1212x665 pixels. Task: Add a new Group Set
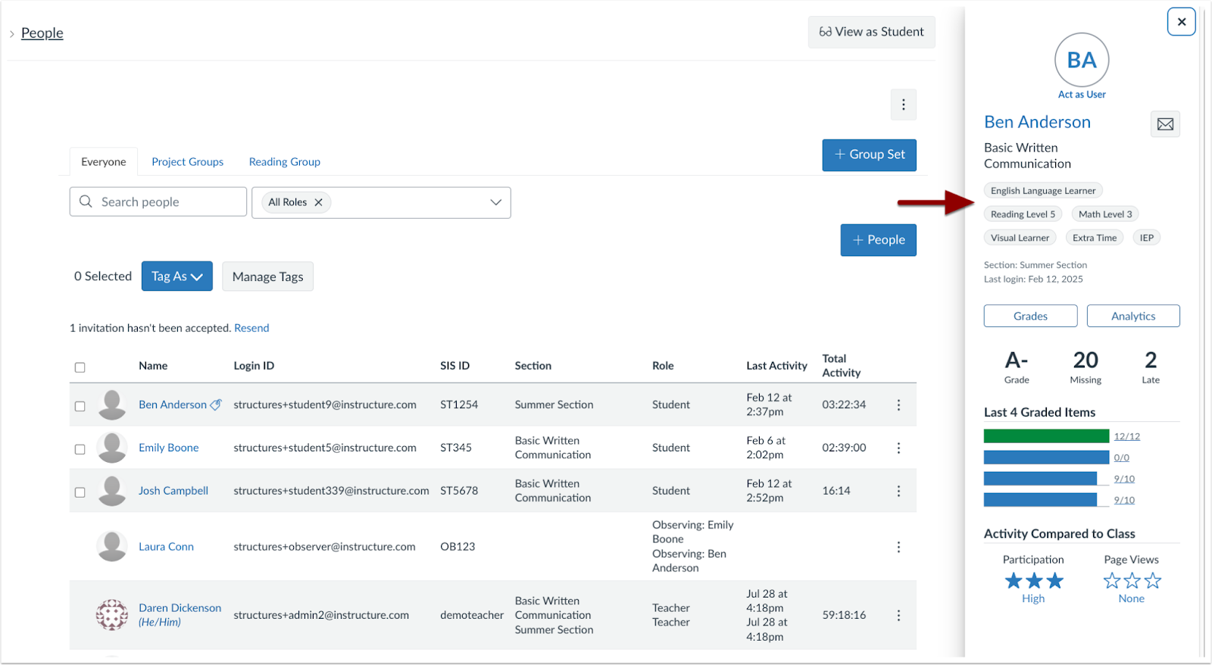(x=869, y=155)
